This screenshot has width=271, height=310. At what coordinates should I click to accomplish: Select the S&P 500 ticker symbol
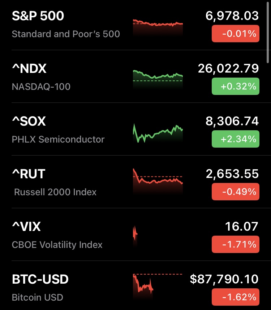tap(38, 16)
